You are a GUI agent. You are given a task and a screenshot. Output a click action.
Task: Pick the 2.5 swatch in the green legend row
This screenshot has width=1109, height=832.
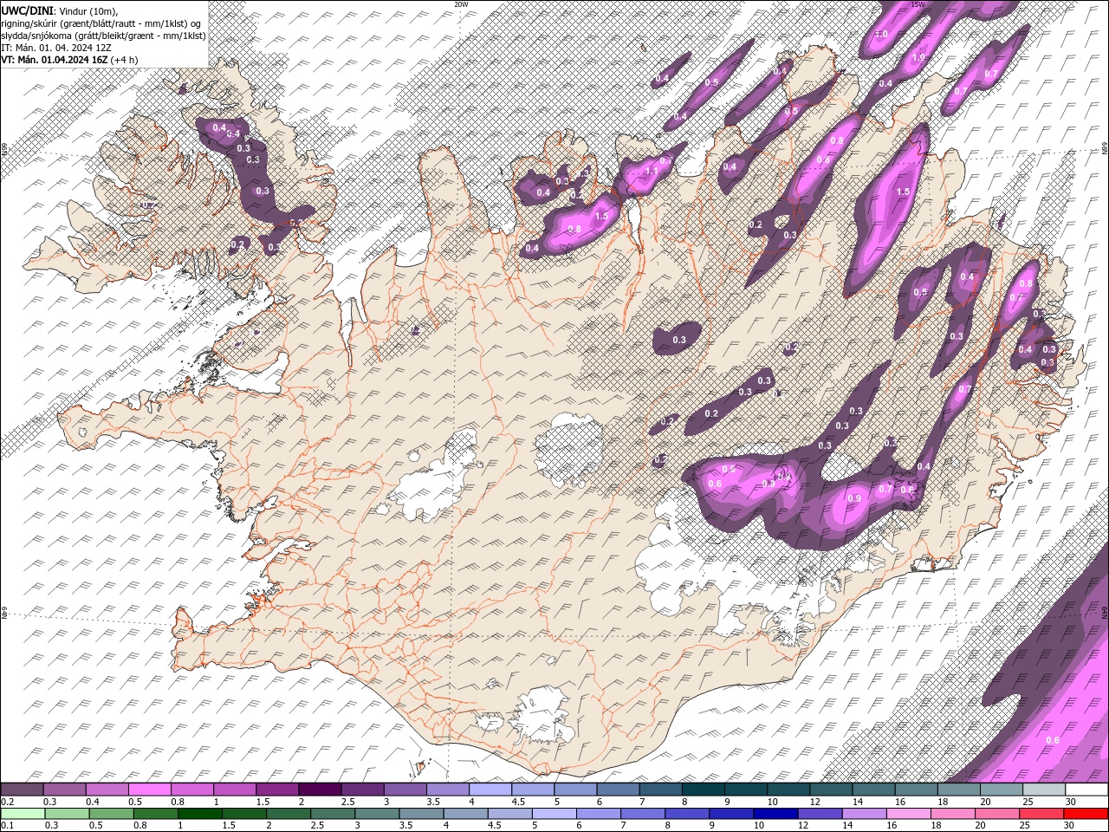332,813
